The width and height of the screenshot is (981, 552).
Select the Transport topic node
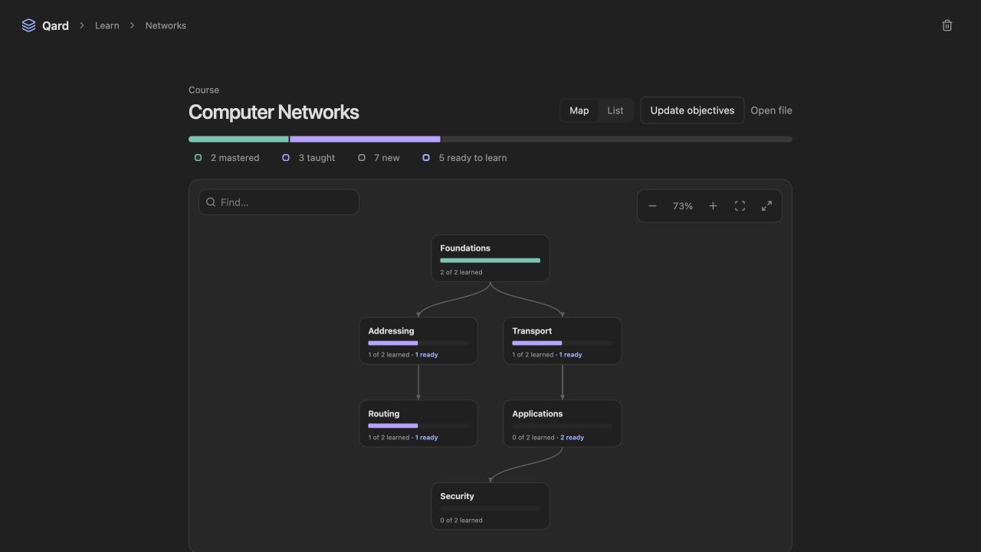coord(563,341)
